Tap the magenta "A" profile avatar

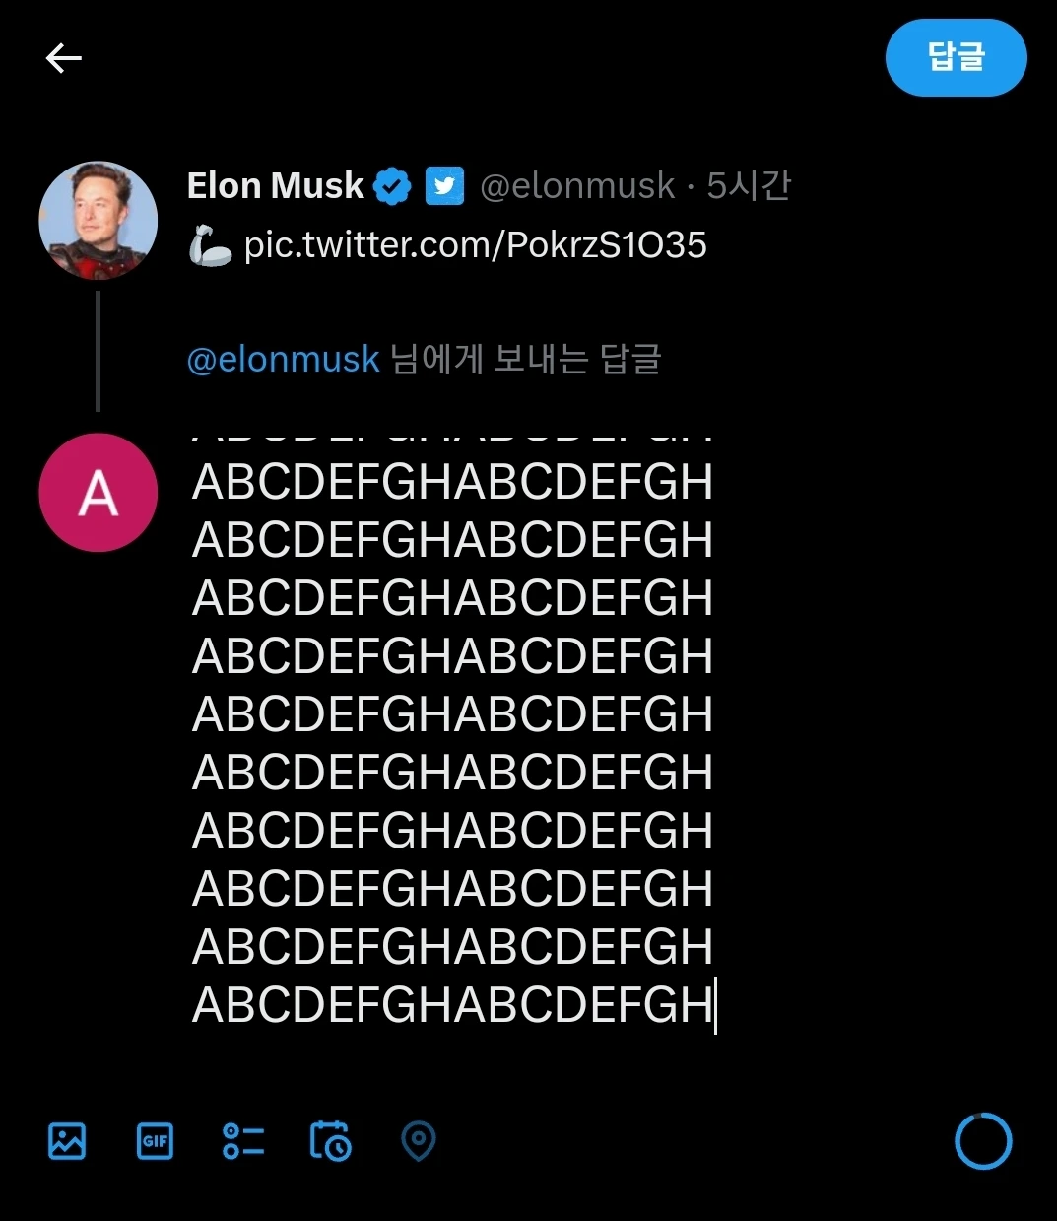(x=98, y=492)
